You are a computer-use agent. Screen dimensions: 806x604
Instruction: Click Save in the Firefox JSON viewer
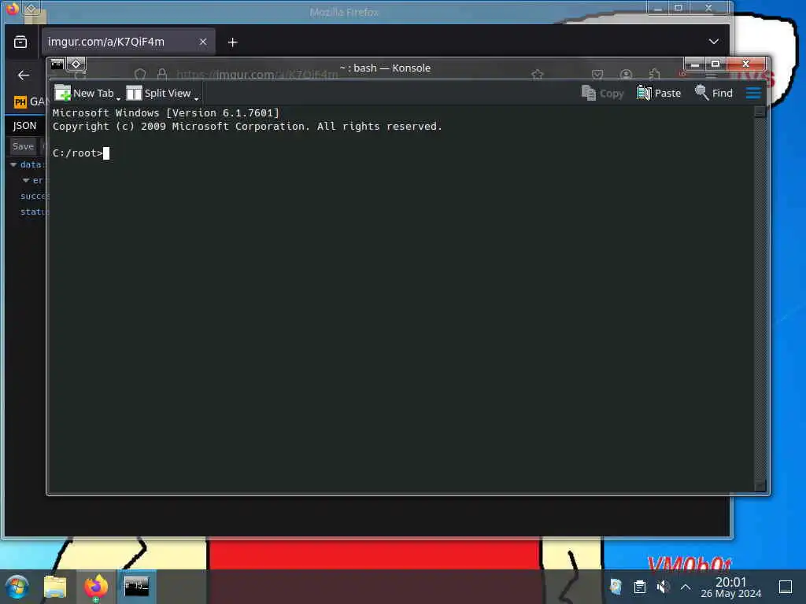coord(23,146)
